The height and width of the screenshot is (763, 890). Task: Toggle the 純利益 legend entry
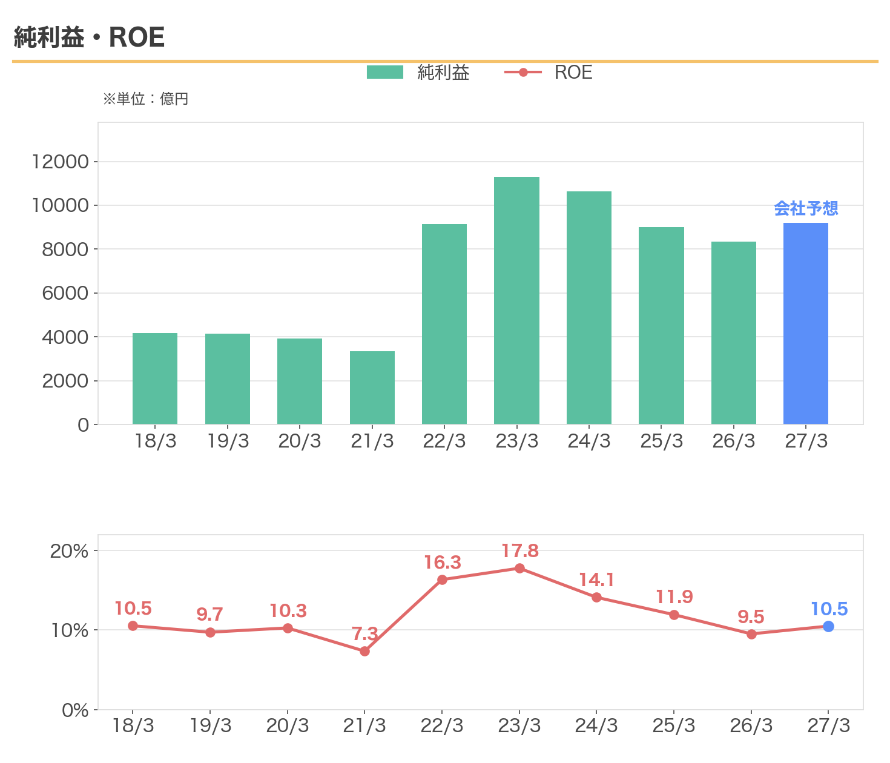coord(418,73)
